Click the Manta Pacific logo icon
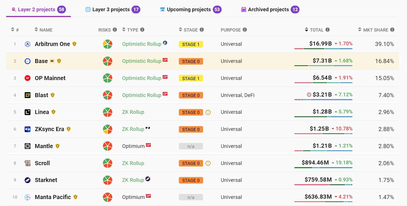 tap(27, 197)
